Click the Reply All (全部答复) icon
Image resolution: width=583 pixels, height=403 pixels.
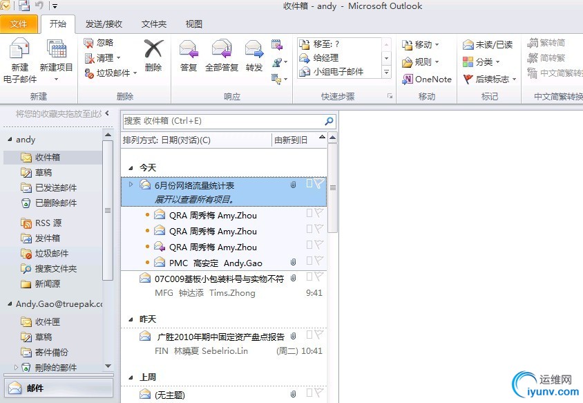click(222, 50)
